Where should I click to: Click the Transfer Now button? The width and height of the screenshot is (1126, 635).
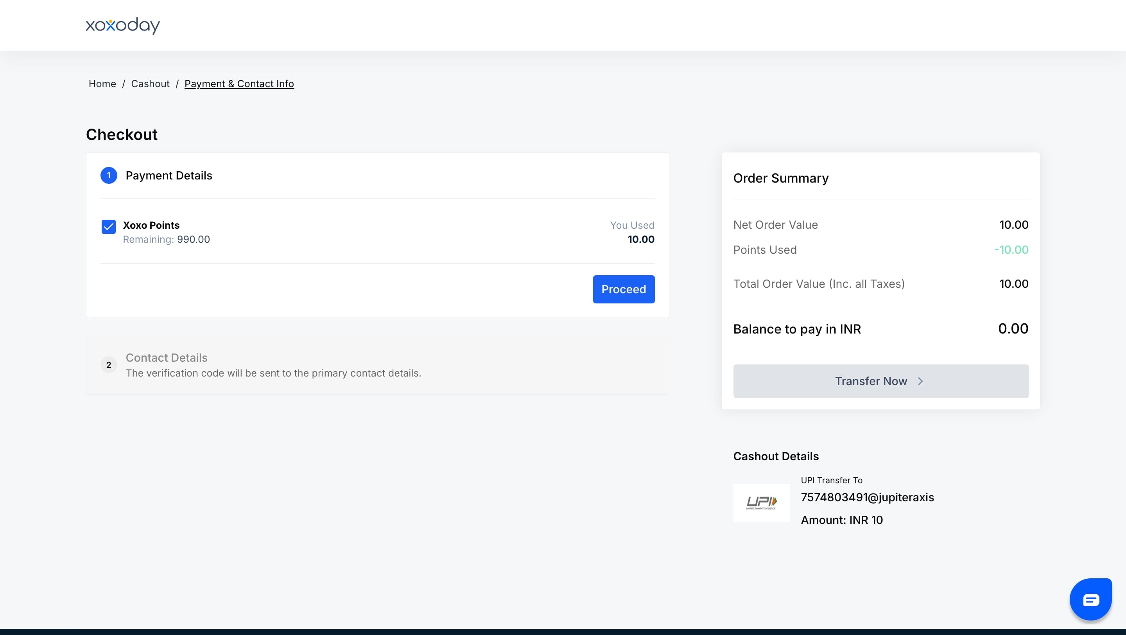pyautogui.click(x=881, y=381)
